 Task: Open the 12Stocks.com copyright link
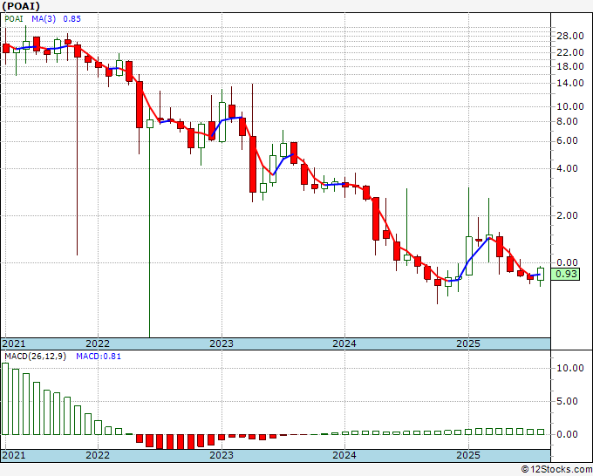(x=556, y=470)
